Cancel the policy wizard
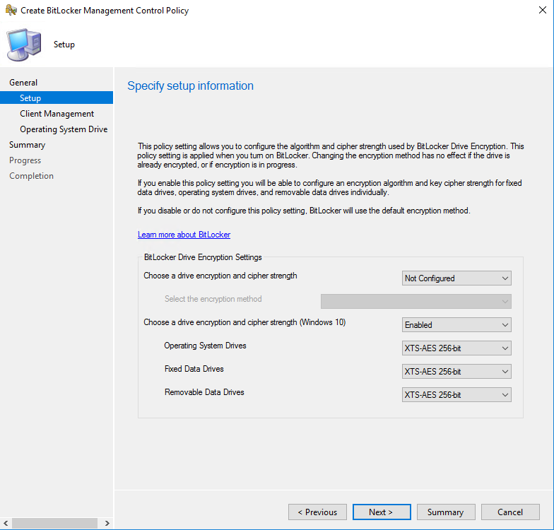Viewport: 554px width, 530px height. tap(510, 512)
